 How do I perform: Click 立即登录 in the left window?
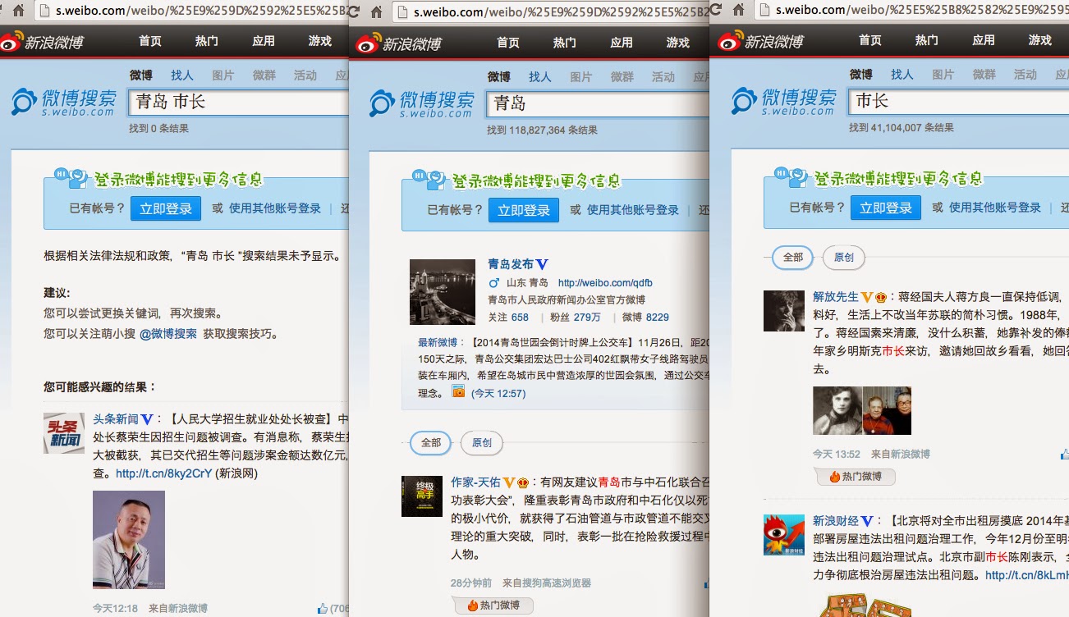point(166,208)
